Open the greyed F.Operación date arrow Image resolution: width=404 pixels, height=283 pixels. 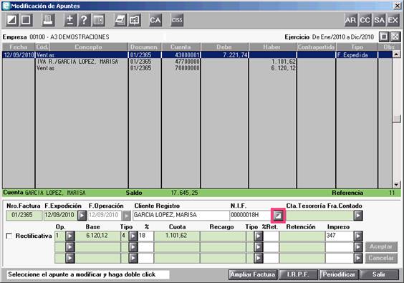[126, 216]
